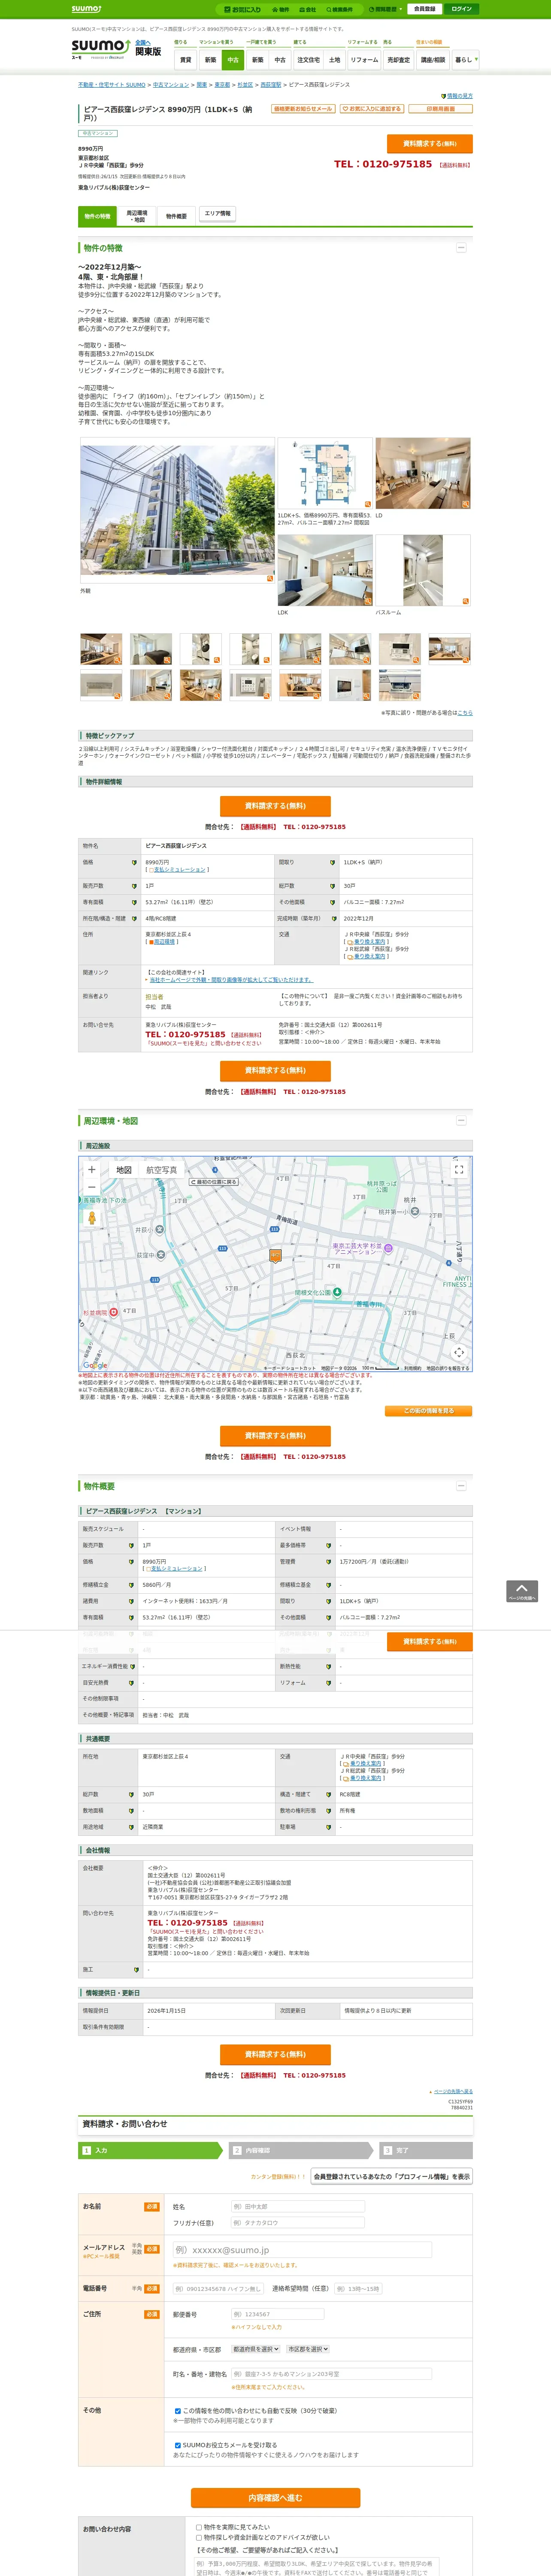Open the 市区郡を選択 dropdown
Screen dimensions: 551x2576
coord(308,2348)
